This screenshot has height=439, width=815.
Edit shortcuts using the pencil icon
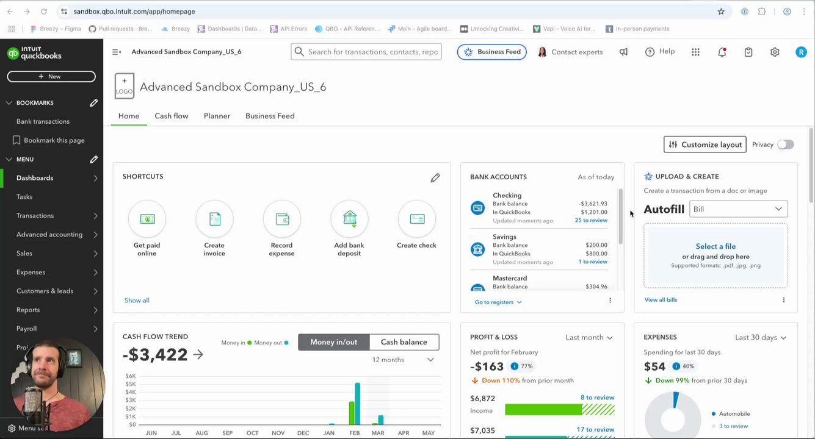[x=435, y=177]
